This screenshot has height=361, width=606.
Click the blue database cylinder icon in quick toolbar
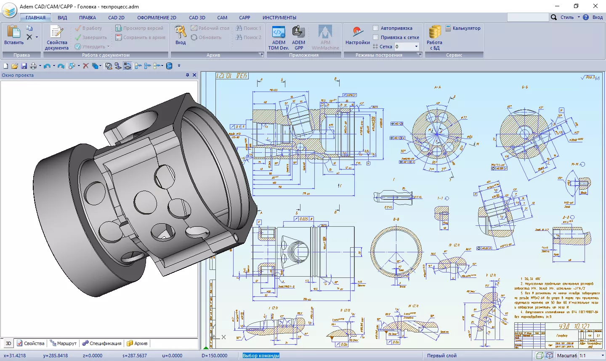[170, 66]
